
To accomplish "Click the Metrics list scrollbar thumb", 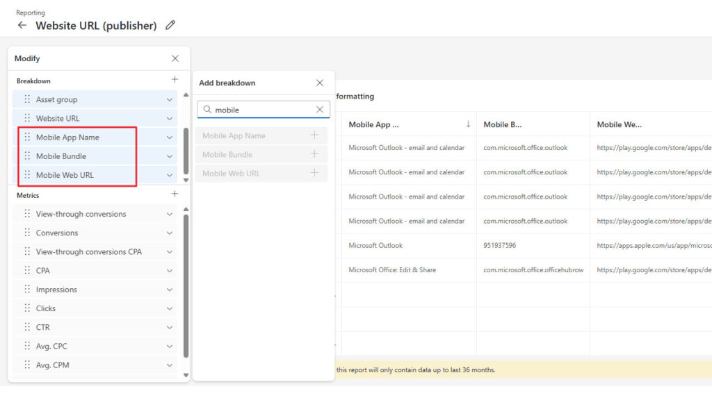I will coord(186,286).
